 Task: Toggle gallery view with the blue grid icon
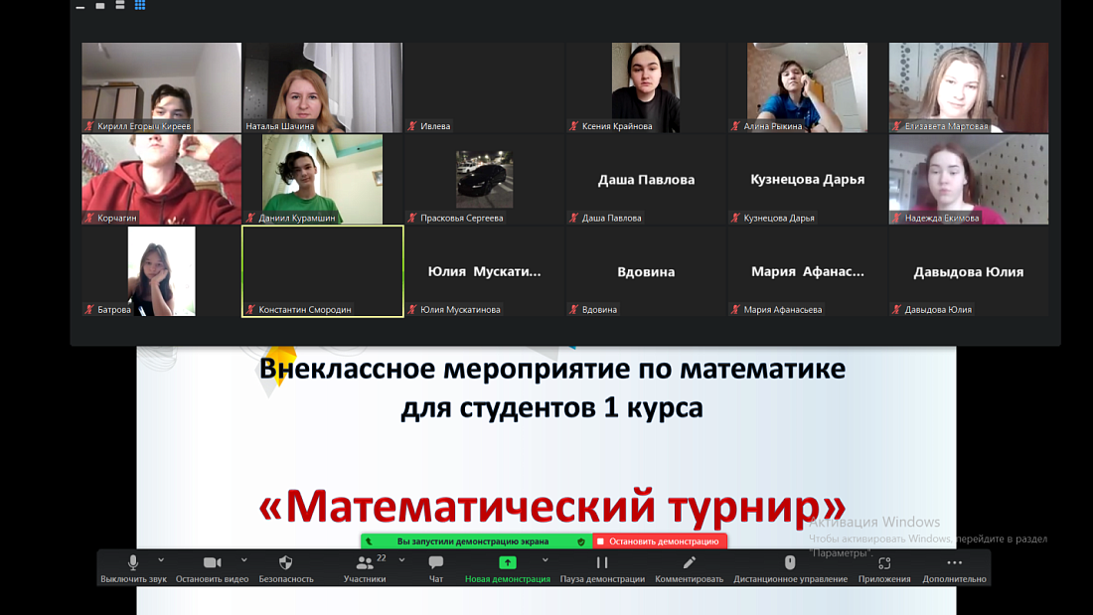point(140,6)
